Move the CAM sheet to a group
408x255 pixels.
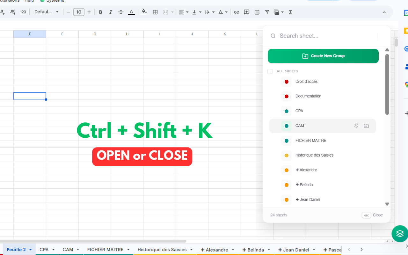click(366, 126)
